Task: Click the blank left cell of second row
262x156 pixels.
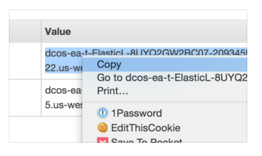Action: pos(25,98)
